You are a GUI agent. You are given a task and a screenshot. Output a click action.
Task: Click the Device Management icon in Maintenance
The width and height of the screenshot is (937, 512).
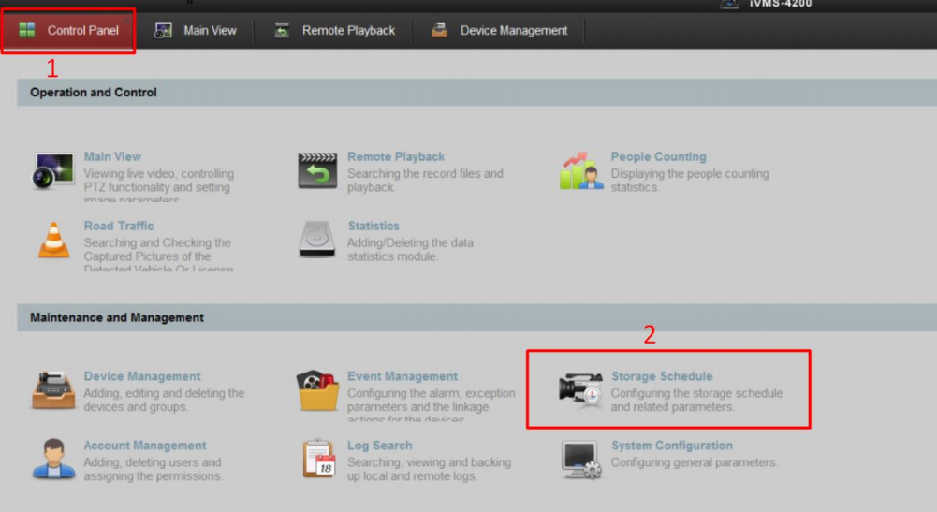click(53, 390)
